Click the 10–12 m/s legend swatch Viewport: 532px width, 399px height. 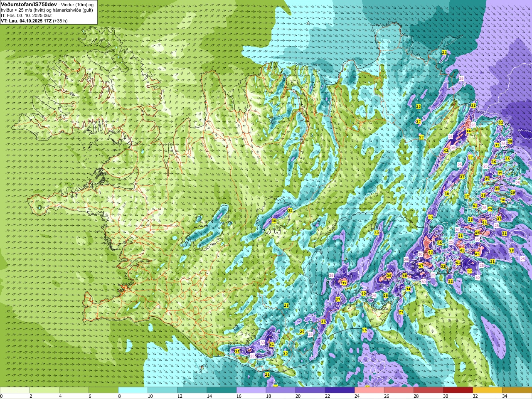pyautogui.click(x=163, y=390)
